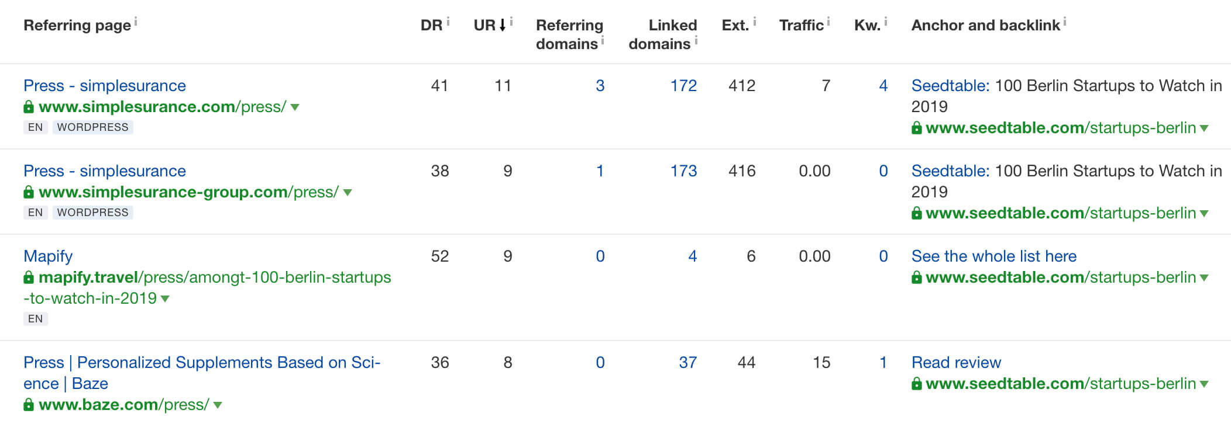
Task: Click the info icon next to Referring page header
Action: (136, 22)
